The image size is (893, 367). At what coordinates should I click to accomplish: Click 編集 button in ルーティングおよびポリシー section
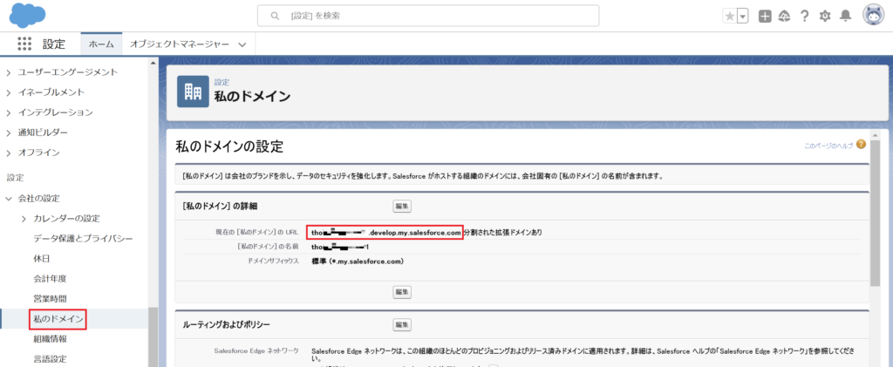[x=402, y=324]
